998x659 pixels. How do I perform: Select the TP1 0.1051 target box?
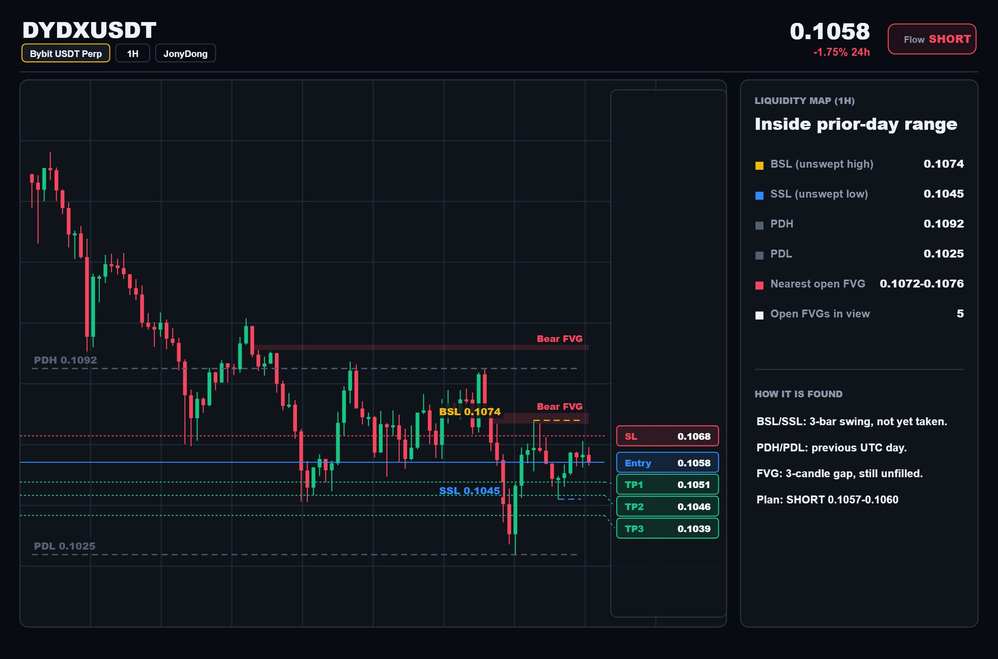(x=667, y=485)
